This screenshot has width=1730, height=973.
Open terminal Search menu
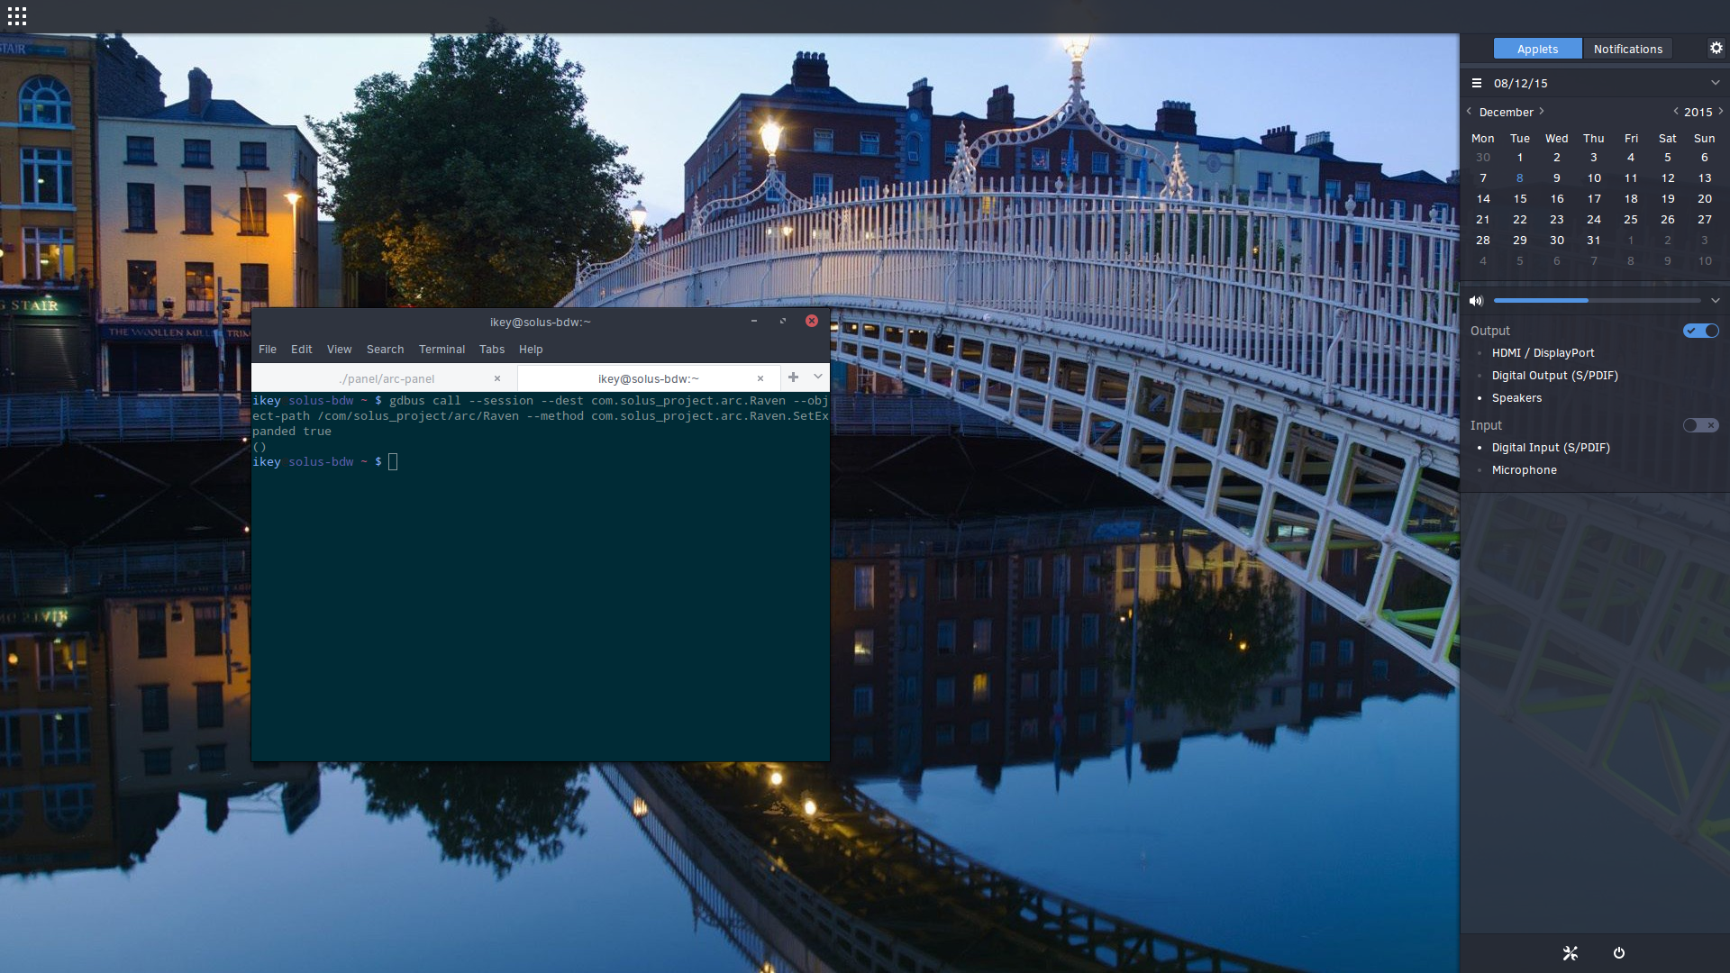point(385,350)
